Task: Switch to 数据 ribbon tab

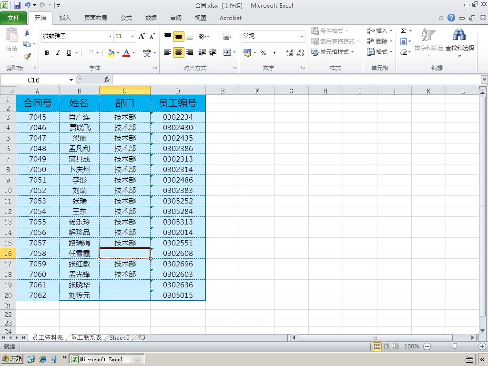Action: (x=151, y=18)
